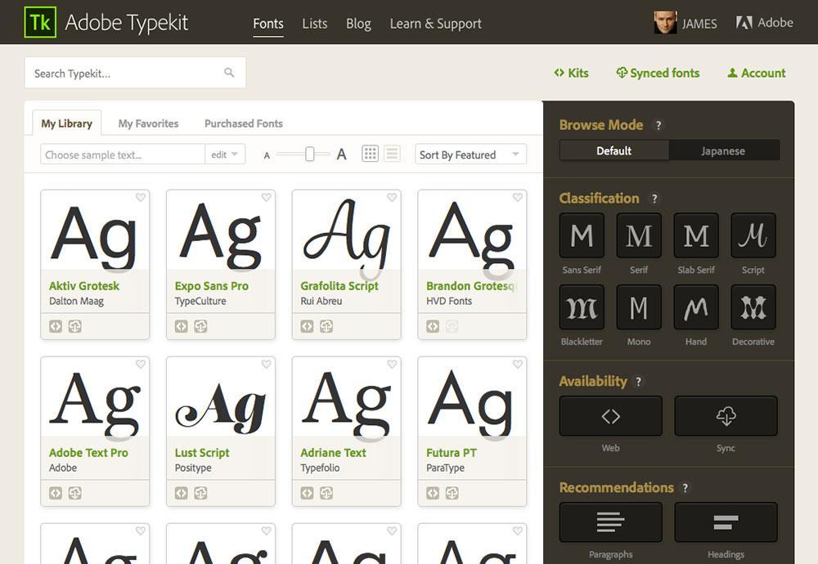Viewport: 818px width, 564px height.
Task: Toggle favorite heart on Lust Script
Action: (267, 364)
